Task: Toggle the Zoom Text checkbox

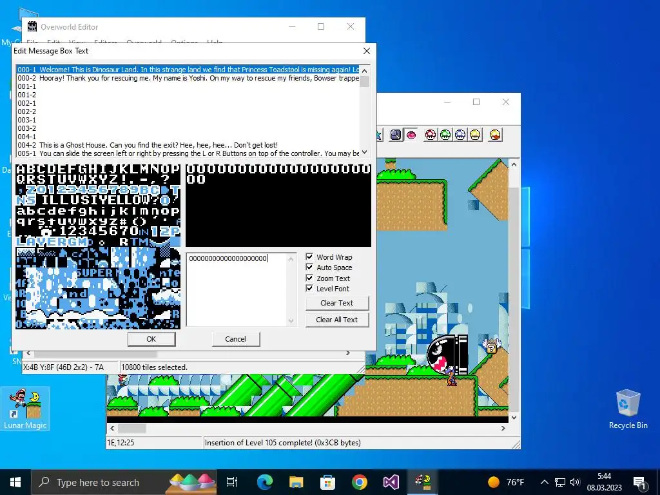Action: (309, 278)
